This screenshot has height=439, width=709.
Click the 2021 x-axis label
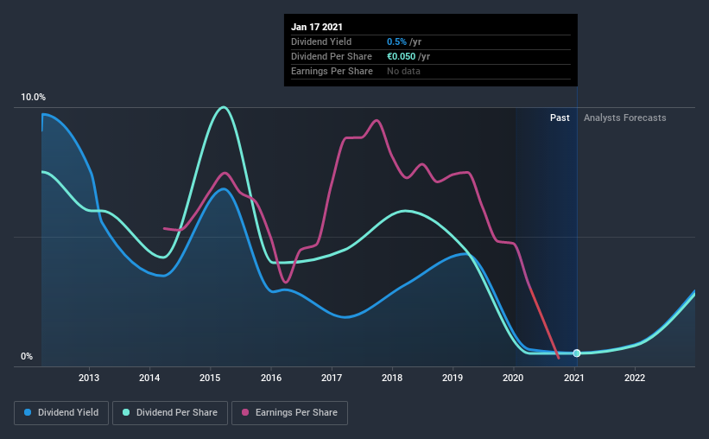(x=573, y=378)
